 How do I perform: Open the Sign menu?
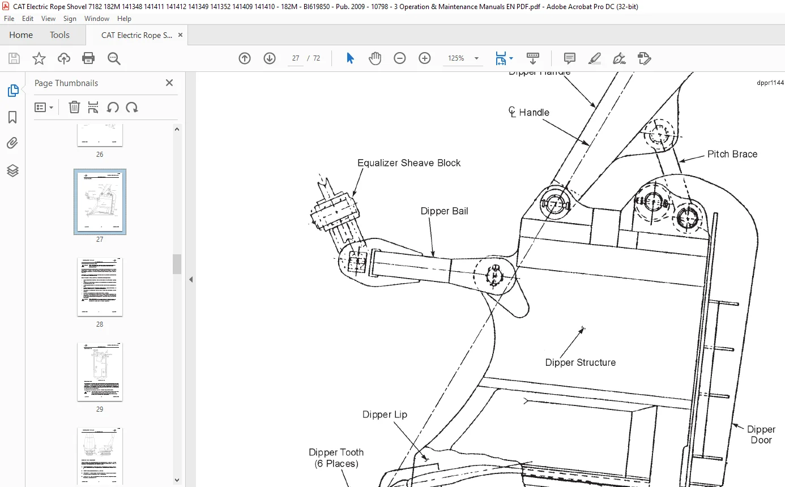70,19
